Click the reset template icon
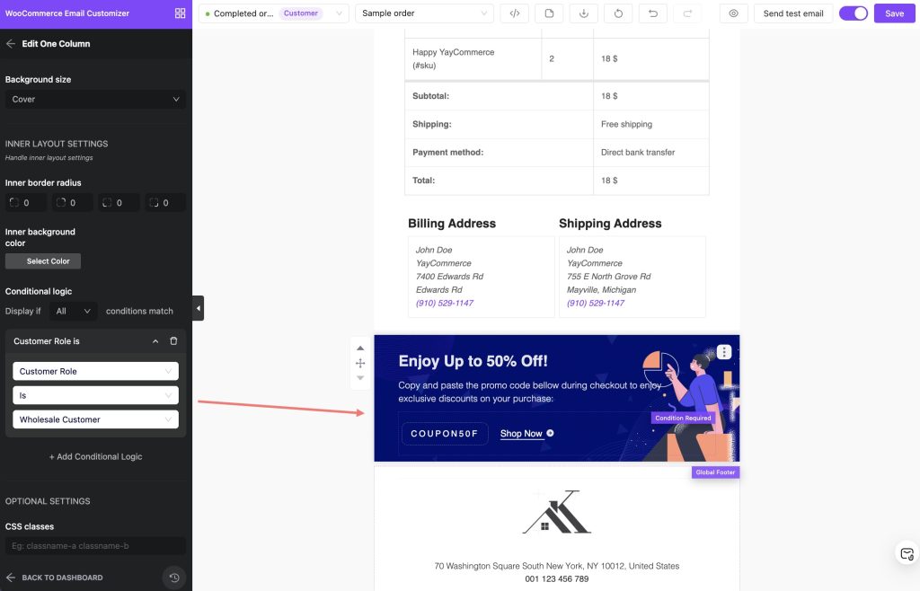Image resolution: width=920 pixels, height=591 pixels. click(x=618, y=13)
